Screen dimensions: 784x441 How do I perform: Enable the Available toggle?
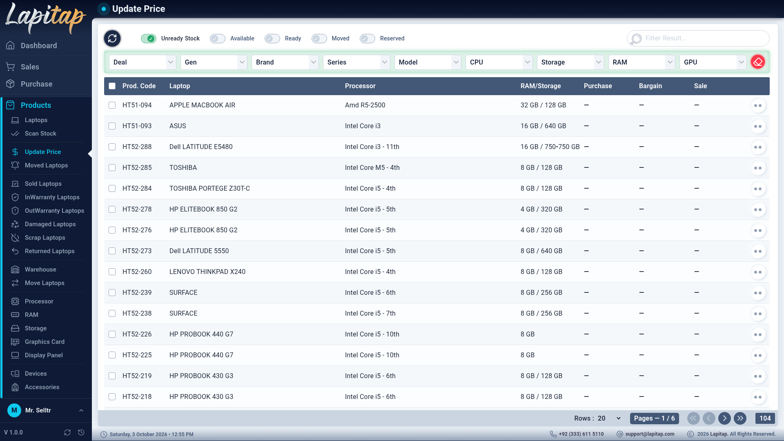point(218,38)
